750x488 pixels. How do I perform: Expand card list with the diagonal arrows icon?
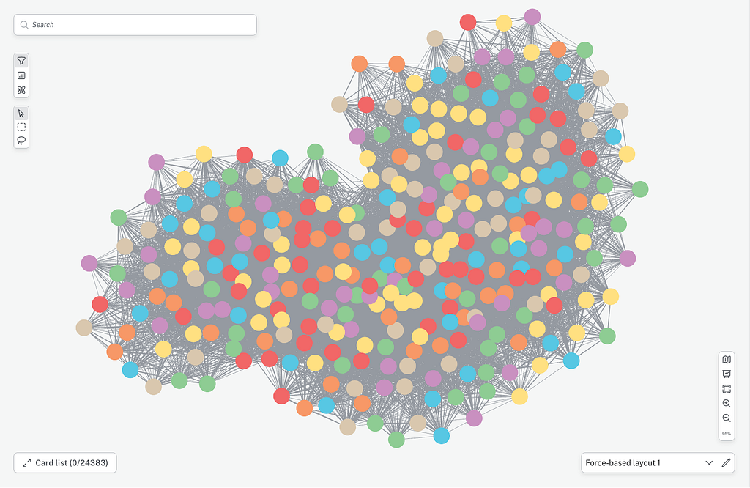(x=27, y=462)
